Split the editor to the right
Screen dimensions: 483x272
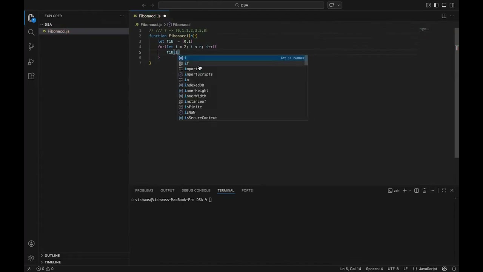pyautogui.click(x=444, y=16)
